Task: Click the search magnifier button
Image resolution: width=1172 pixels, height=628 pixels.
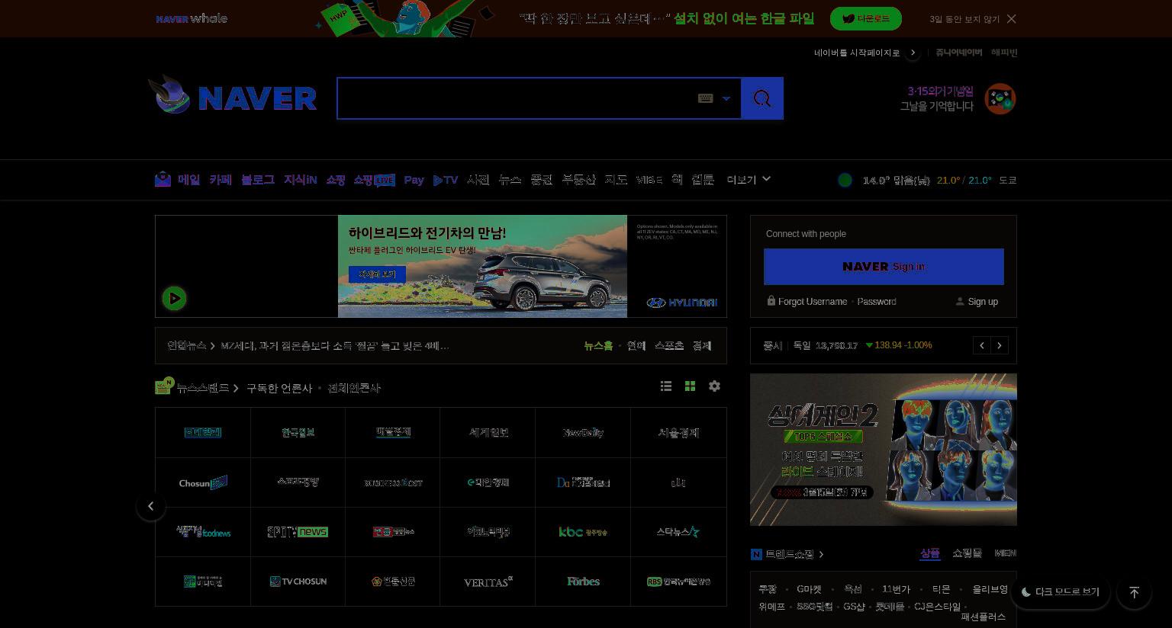Action: pos(762,98)
